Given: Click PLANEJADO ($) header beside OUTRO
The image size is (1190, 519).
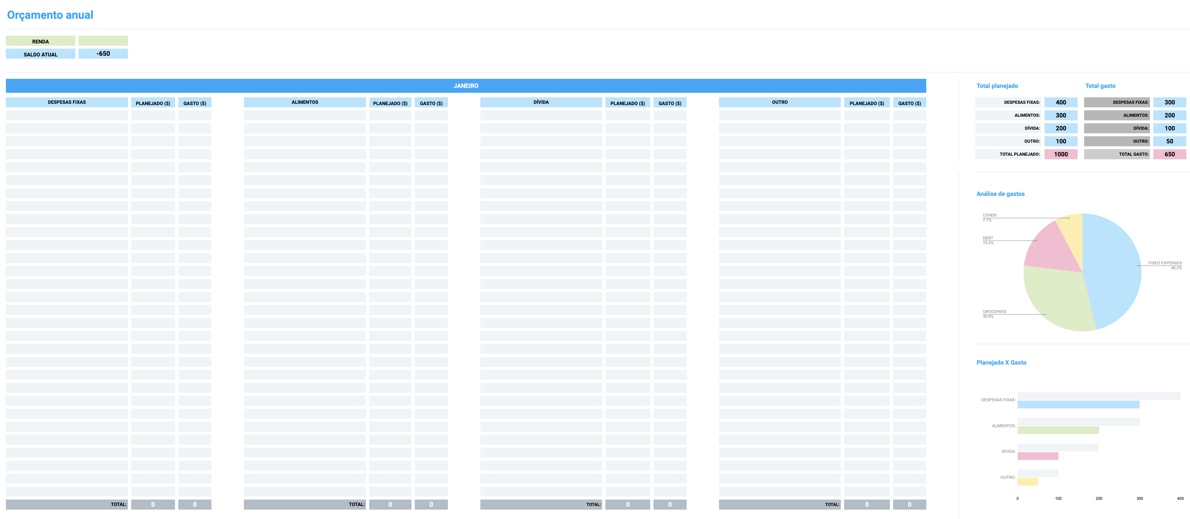Looking at the screenshot, I should click(x=867, y=103).
